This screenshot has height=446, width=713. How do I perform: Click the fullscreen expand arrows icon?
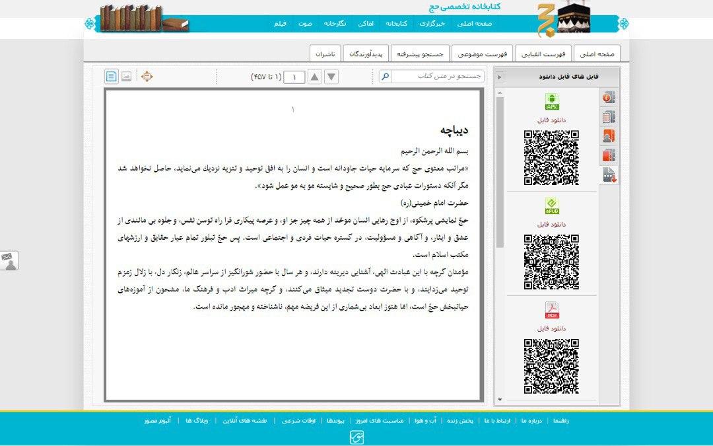(147, 77)
